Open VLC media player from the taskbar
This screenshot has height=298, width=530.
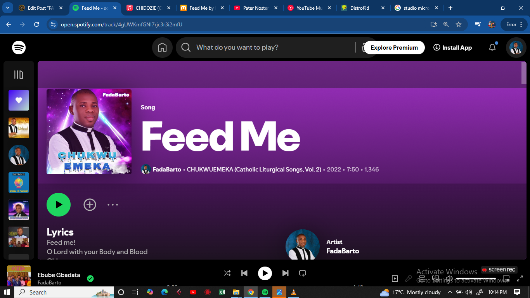294,292
